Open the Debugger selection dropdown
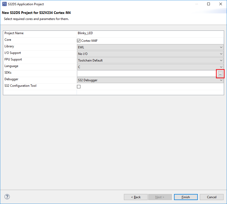Viewport: 227px width, 204px height. point(150,80)
